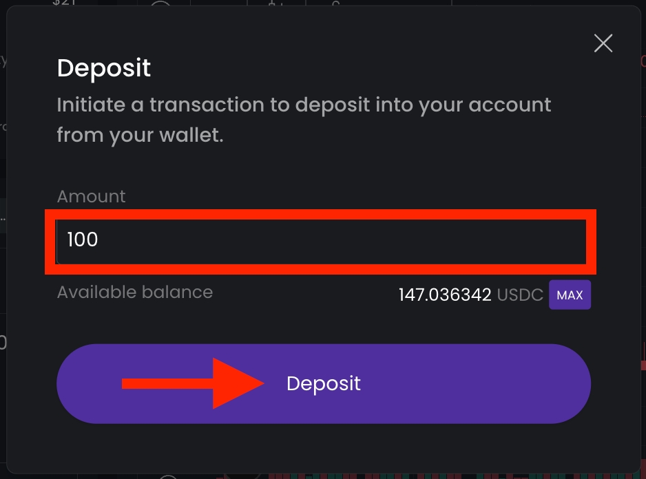
Task: Submit with the purple Deposit button
Action: (x=413, y=383)
